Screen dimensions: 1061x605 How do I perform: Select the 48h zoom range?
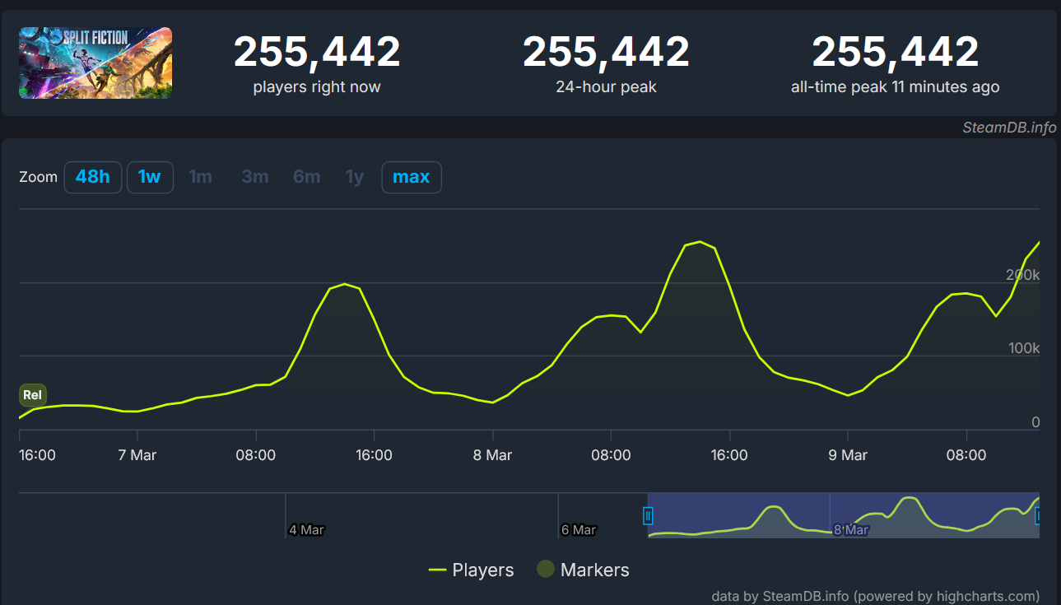(93, 177)
